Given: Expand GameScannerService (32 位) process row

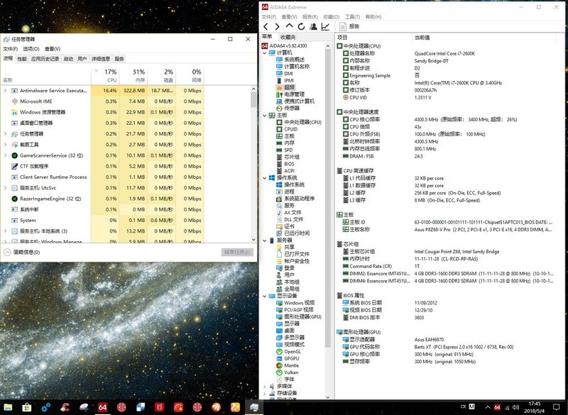Looking at the screenshot, I should (5, 155).
